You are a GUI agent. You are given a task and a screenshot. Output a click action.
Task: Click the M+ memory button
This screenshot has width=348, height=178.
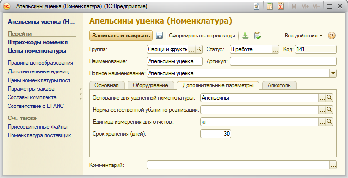[x=305, y=6]
